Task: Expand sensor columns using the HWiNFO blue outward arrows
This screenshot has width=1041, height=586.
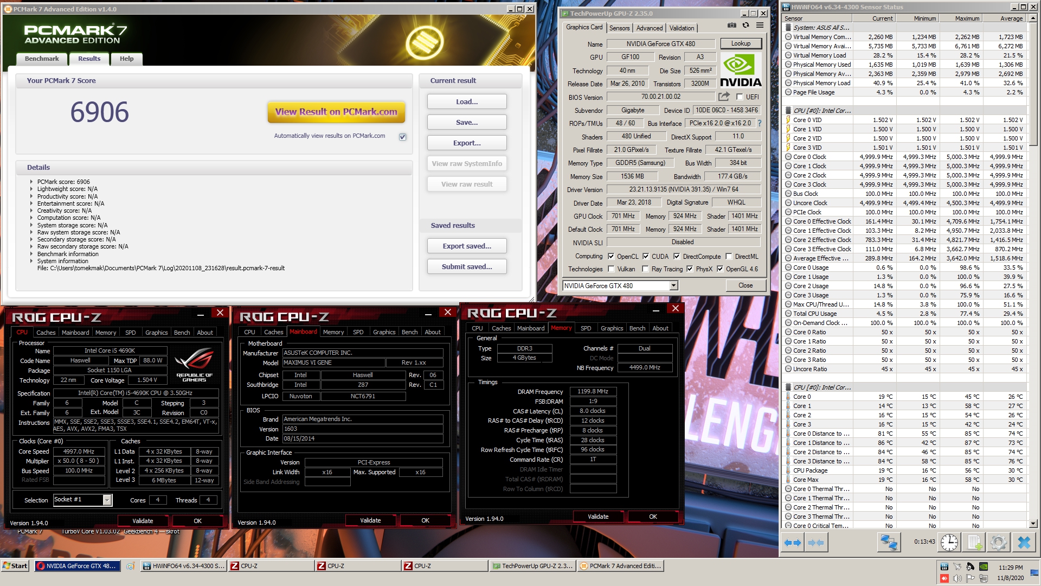Action: [793, 542]
